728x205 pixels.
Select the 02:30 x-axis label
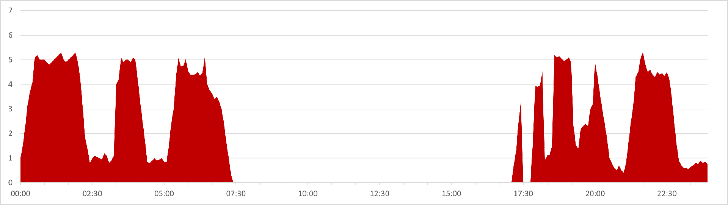click(x=92, y=194)
